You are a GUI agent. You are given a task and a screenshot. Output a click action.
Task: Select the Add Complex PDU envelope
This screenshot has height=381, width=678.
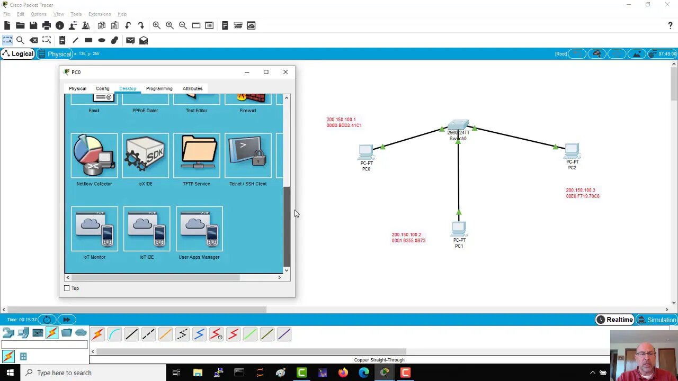144,40
